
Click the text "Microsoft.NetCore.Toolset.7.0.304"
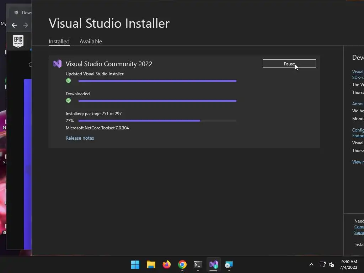pos(97,128)
